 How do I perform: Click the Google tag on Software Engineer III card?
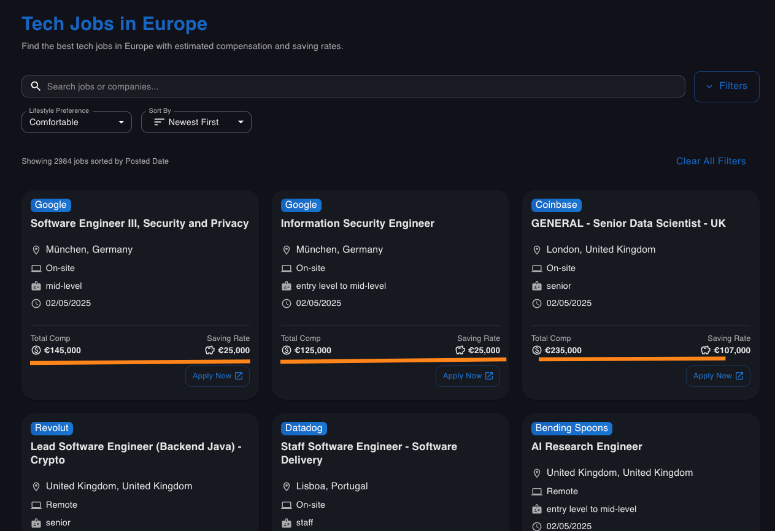point(51,205)
